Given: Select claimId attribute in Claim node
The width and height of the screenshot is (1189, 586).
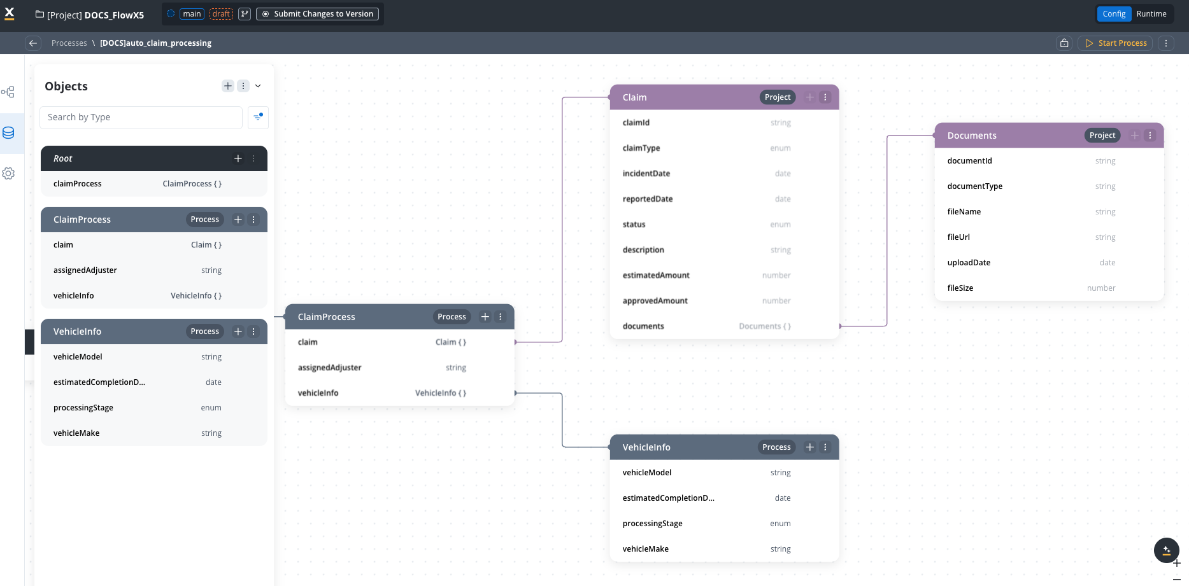Looking at the screenshot, I should click(725, 123).
